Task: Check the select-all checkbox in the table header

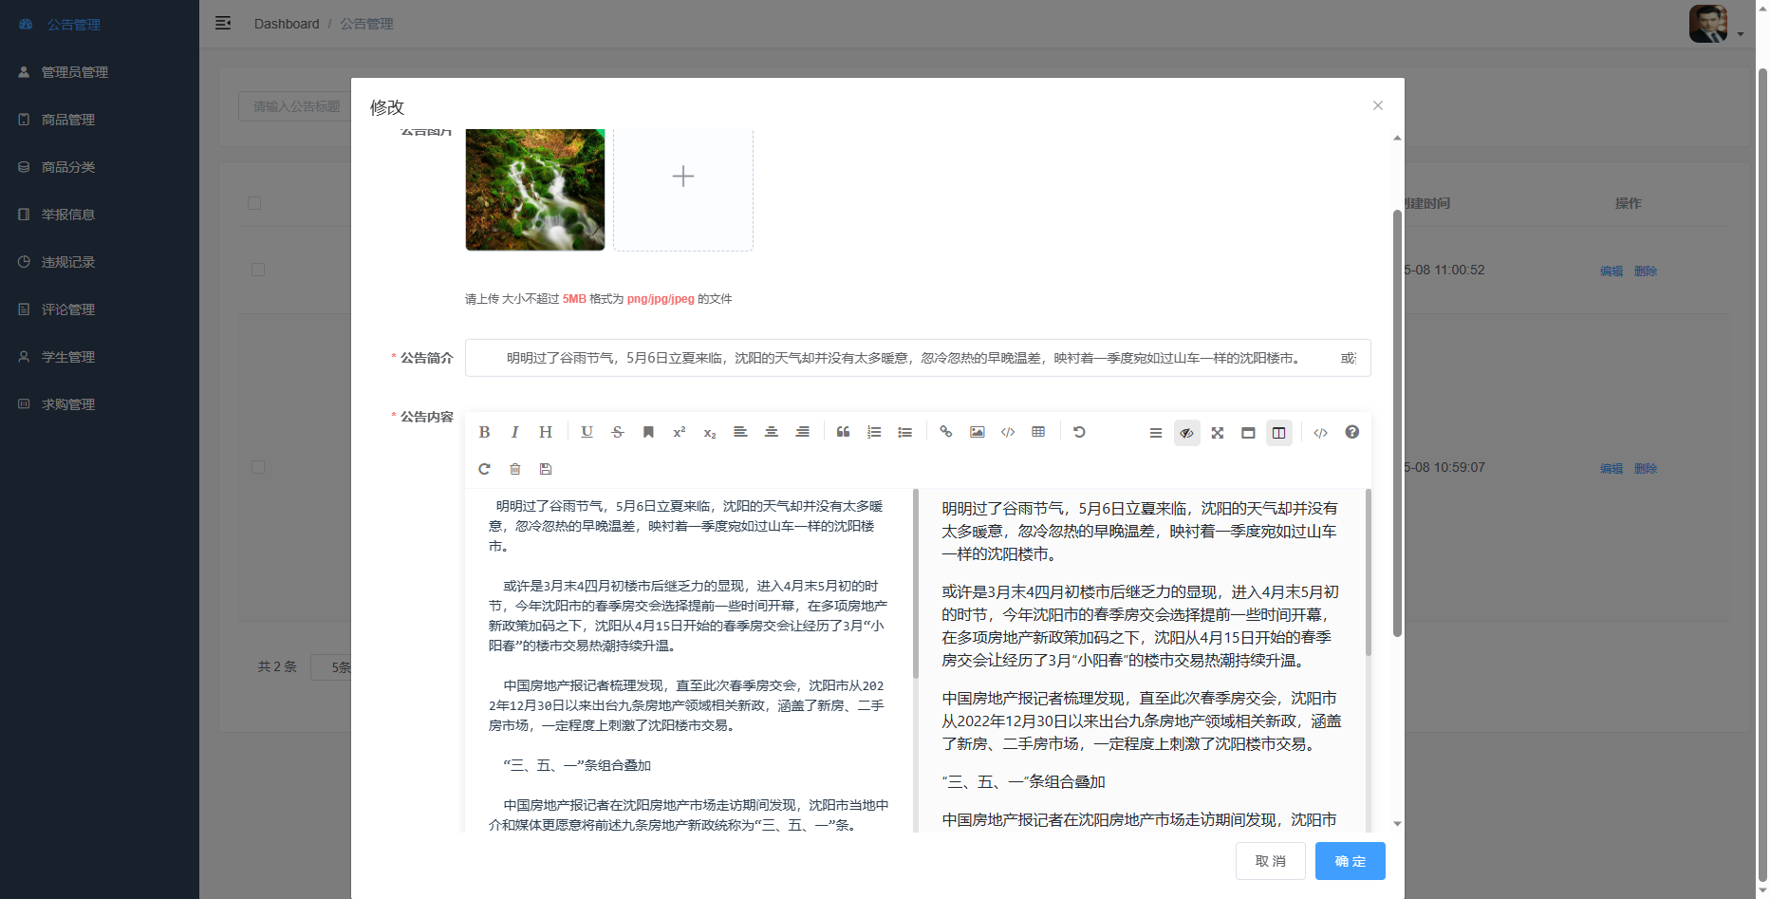Action: click(254, 202)
